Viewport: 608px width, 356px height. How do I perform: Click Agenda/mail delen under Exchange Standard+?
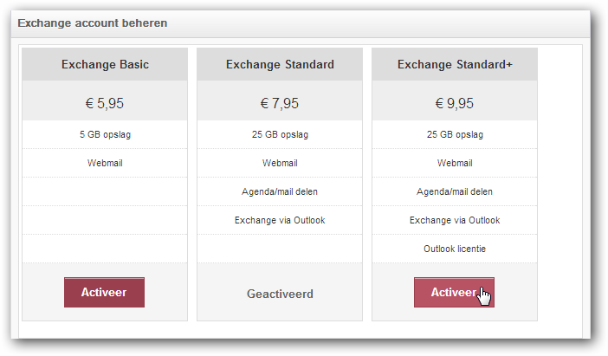[455, 191]
